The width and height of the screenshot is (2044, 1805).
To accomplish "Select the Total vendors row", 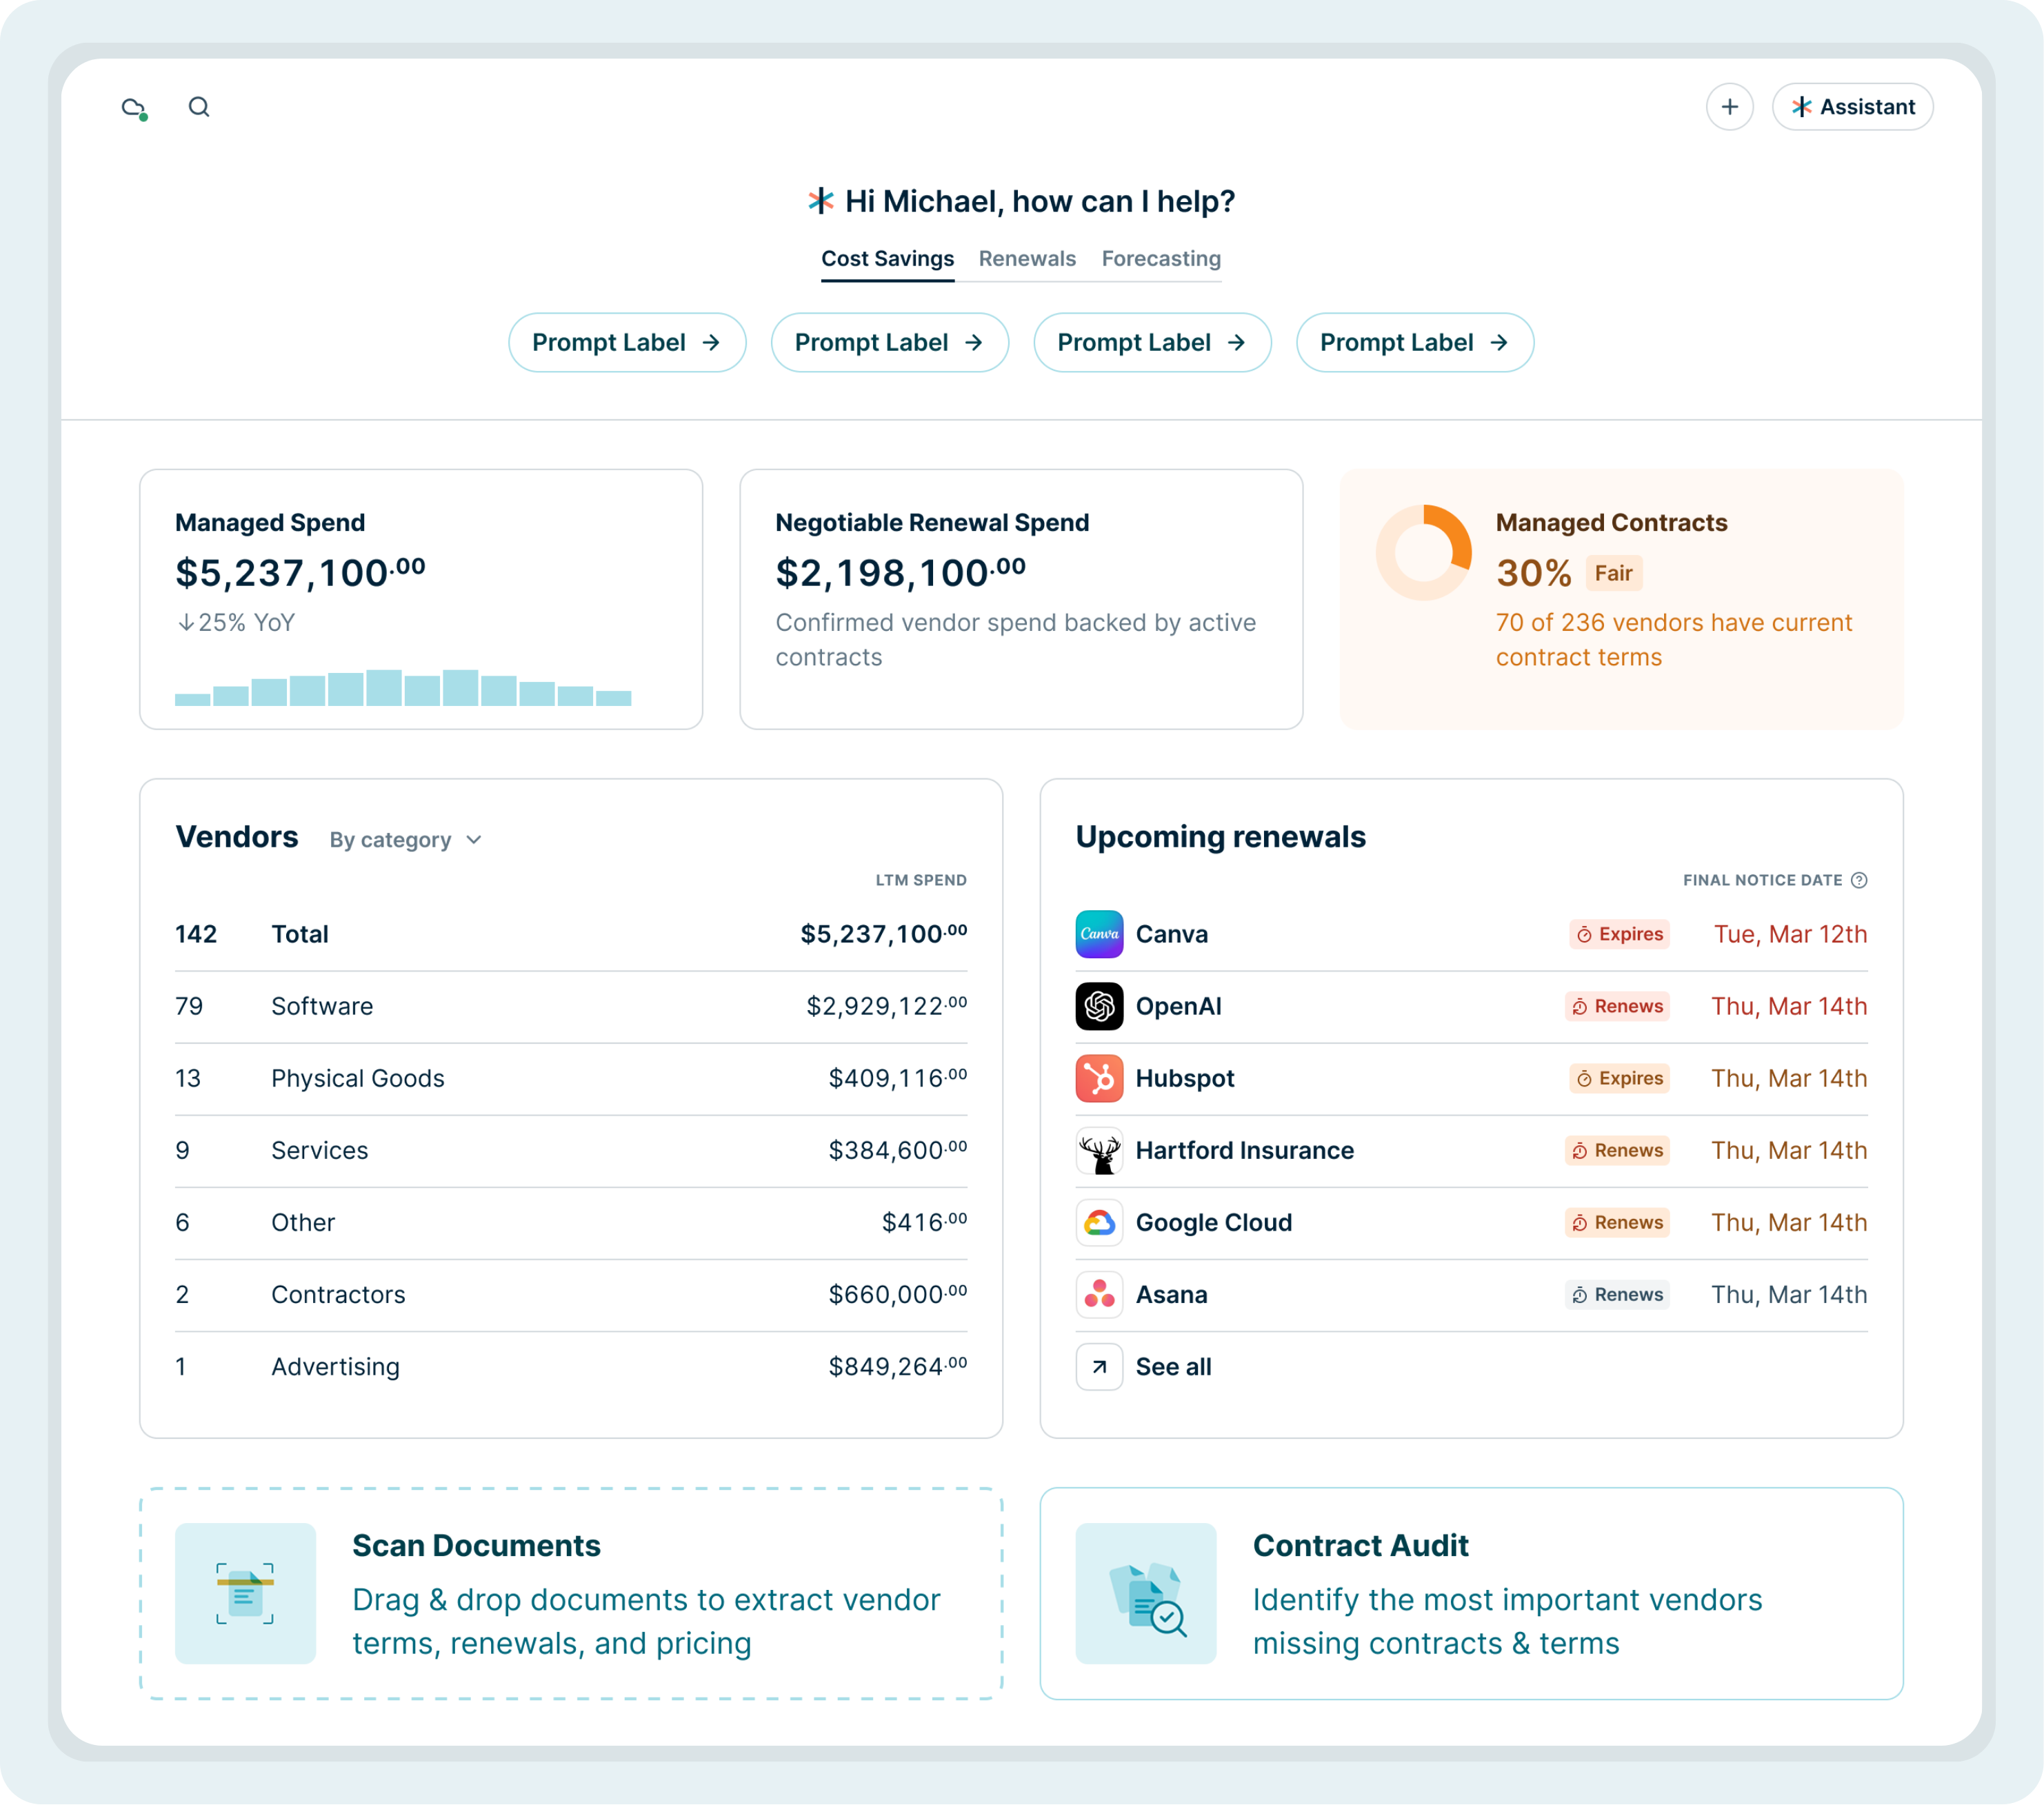I will [x=571, y=934].
